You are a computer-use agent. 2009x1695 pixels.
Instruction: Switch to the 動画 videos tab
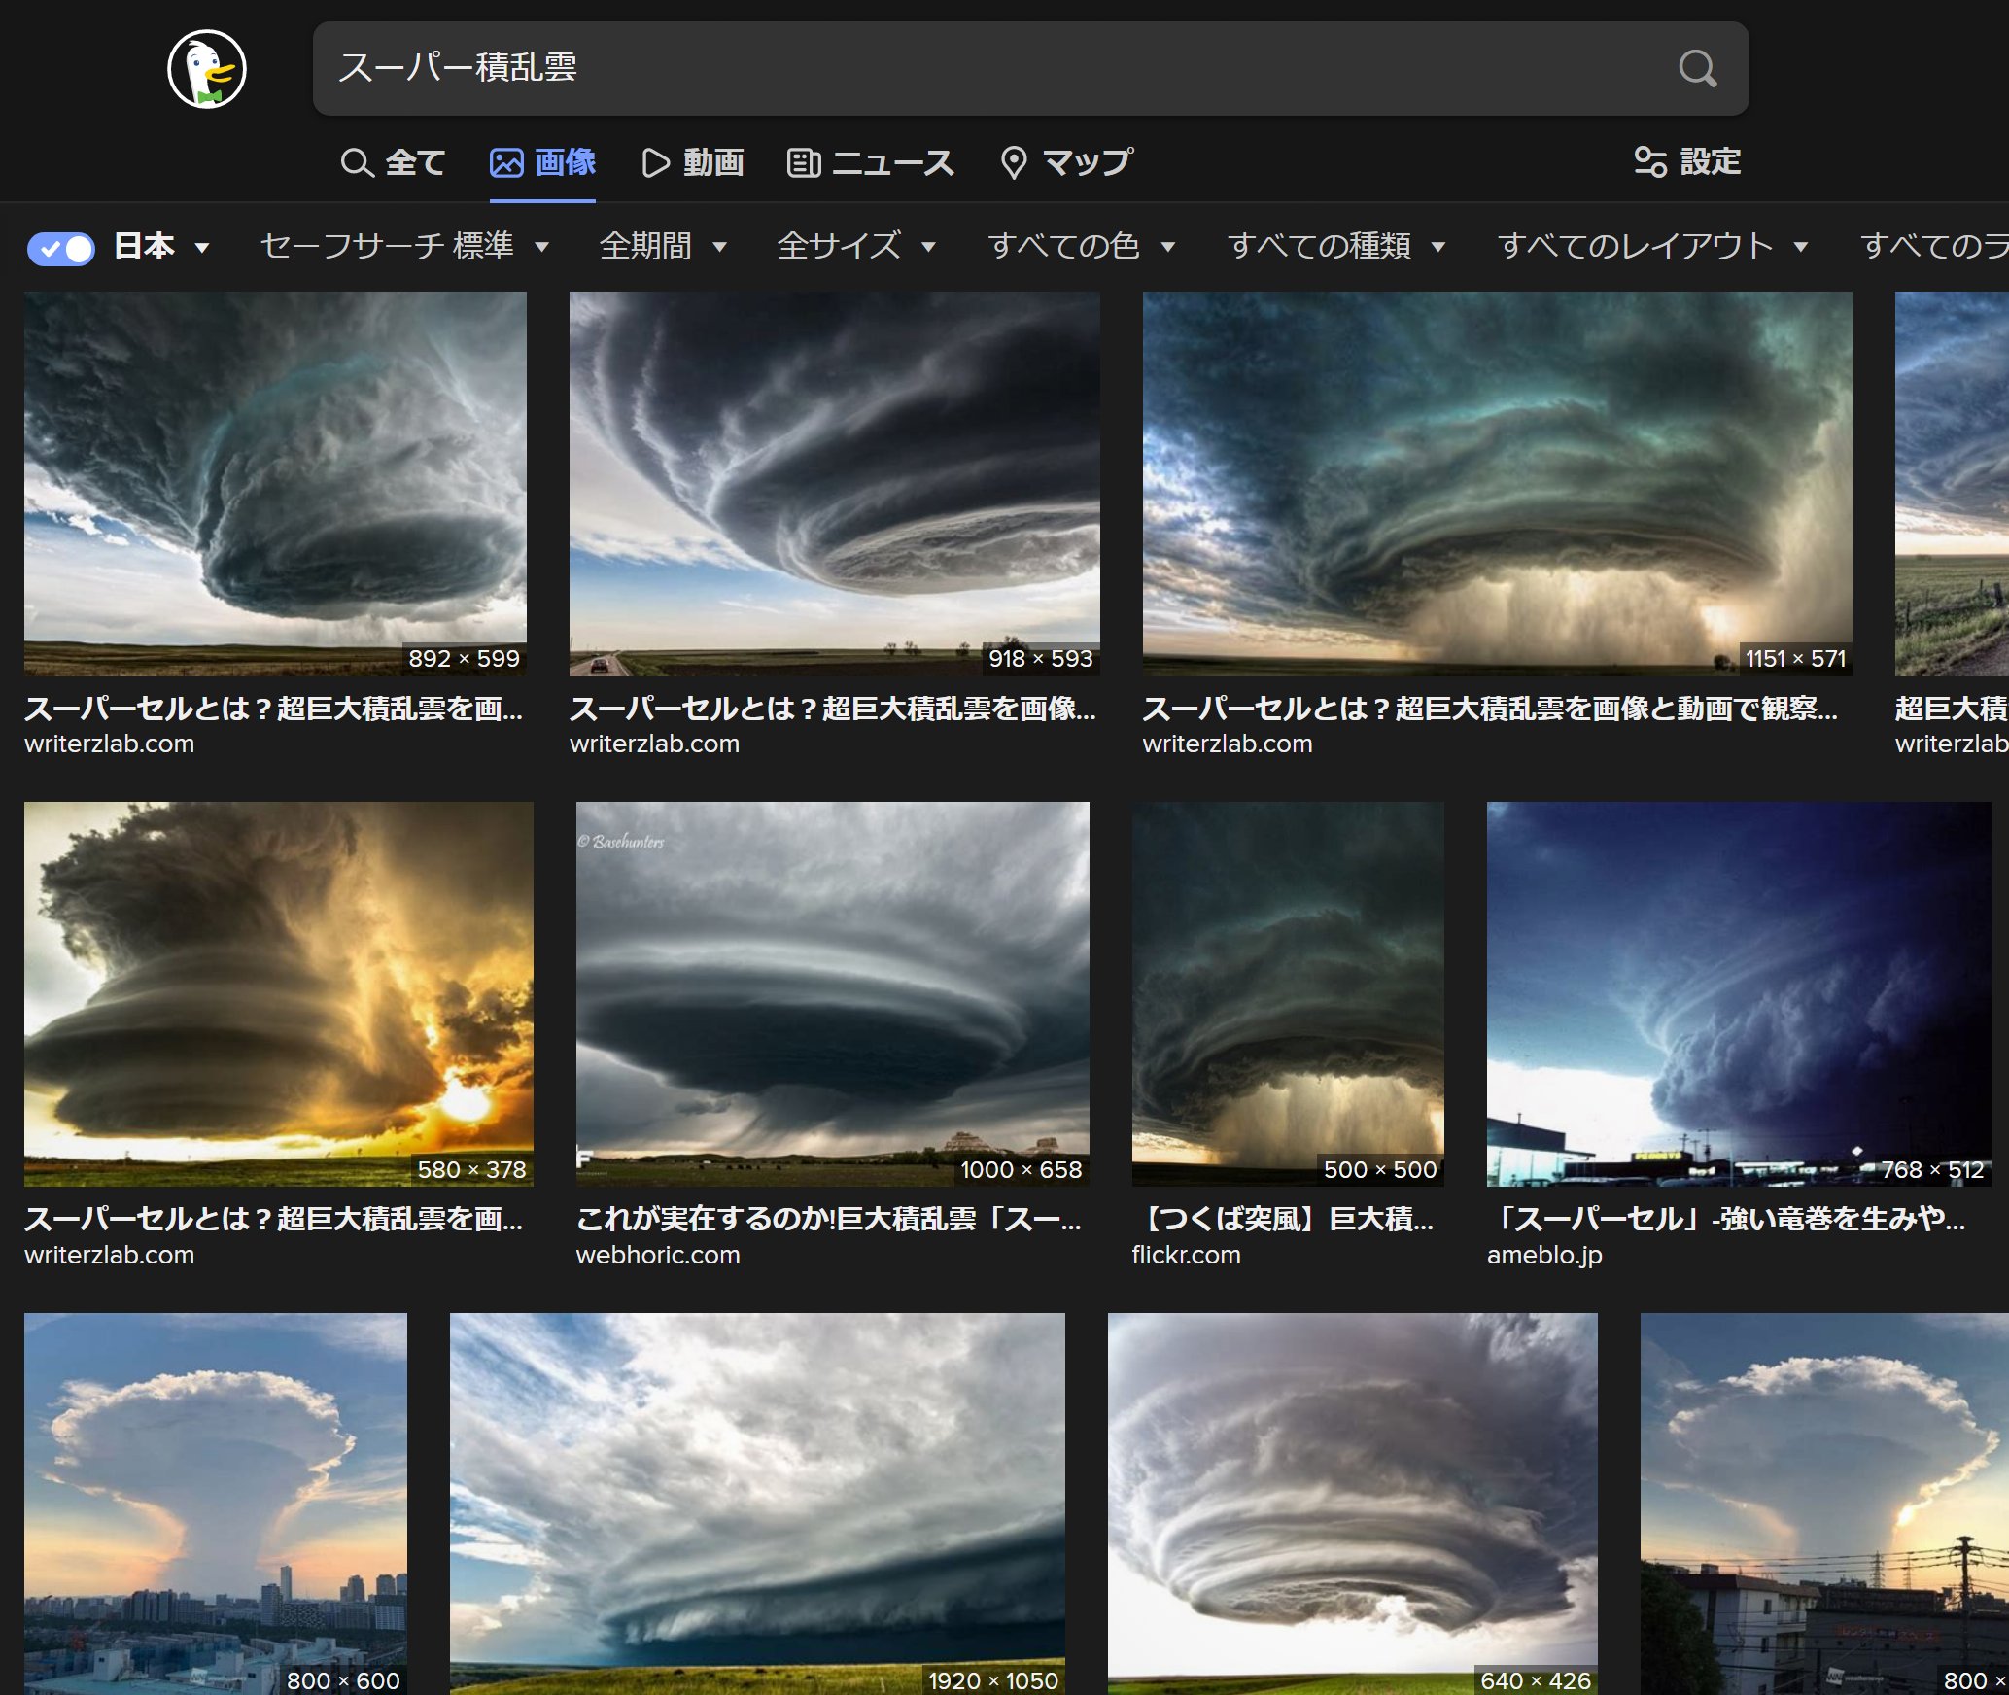[x=693, y=162]
